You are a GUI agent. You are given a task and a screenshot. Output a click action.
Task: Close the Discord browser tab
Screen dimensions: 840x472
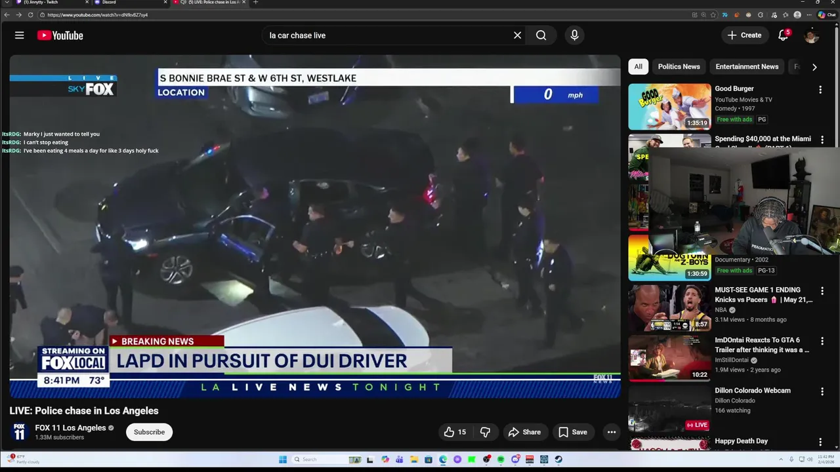point(165,2)
